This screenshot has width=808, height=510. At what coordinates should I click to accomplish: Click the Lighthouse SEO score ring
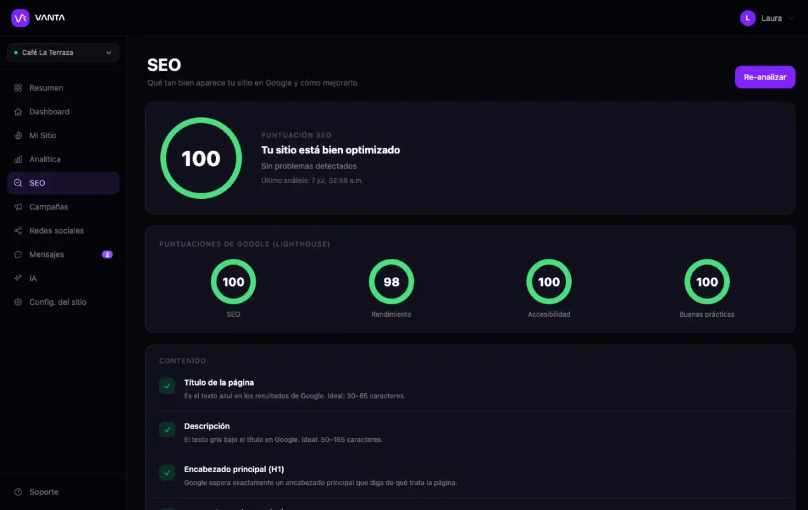(234, 282)
